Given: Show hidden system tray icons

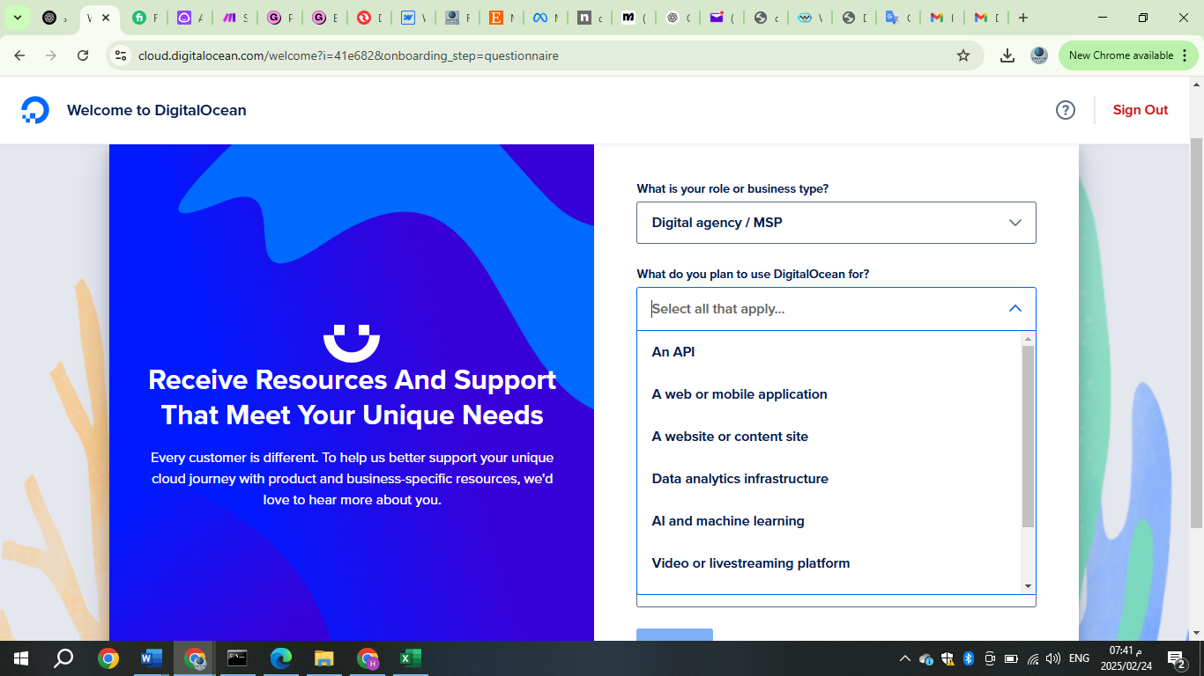Looking at the screenshot, I should [x=904, y=658].
